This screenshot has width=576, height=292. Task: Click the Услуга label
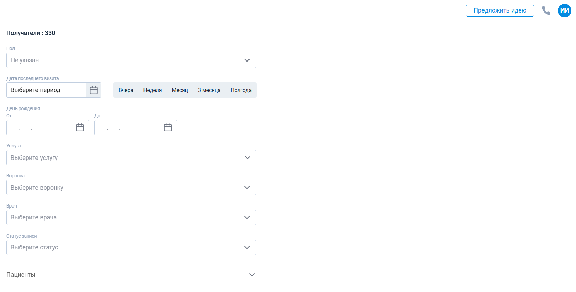(x=14, y=146)
